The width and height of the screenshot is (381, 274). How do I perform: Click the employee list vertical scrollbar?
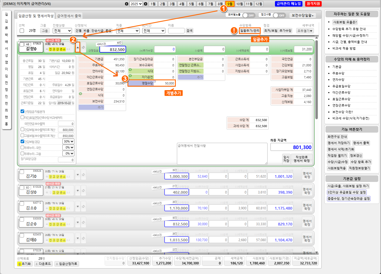(x=316, y=79)
